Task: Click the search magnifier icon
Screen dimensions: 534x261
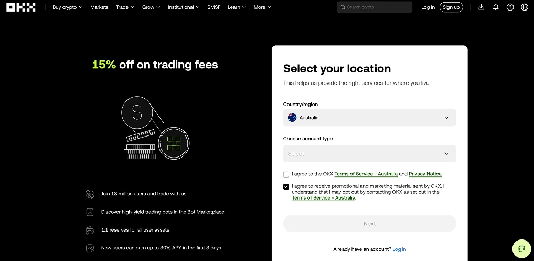Action: [343, 7]
